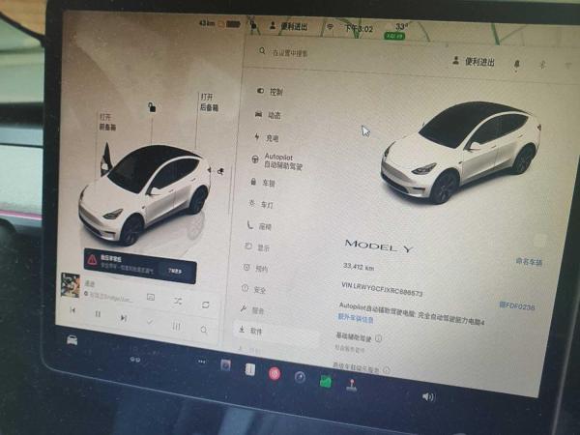
Task: Tap the climate seat icons in bottom dock
Action: 135,360
